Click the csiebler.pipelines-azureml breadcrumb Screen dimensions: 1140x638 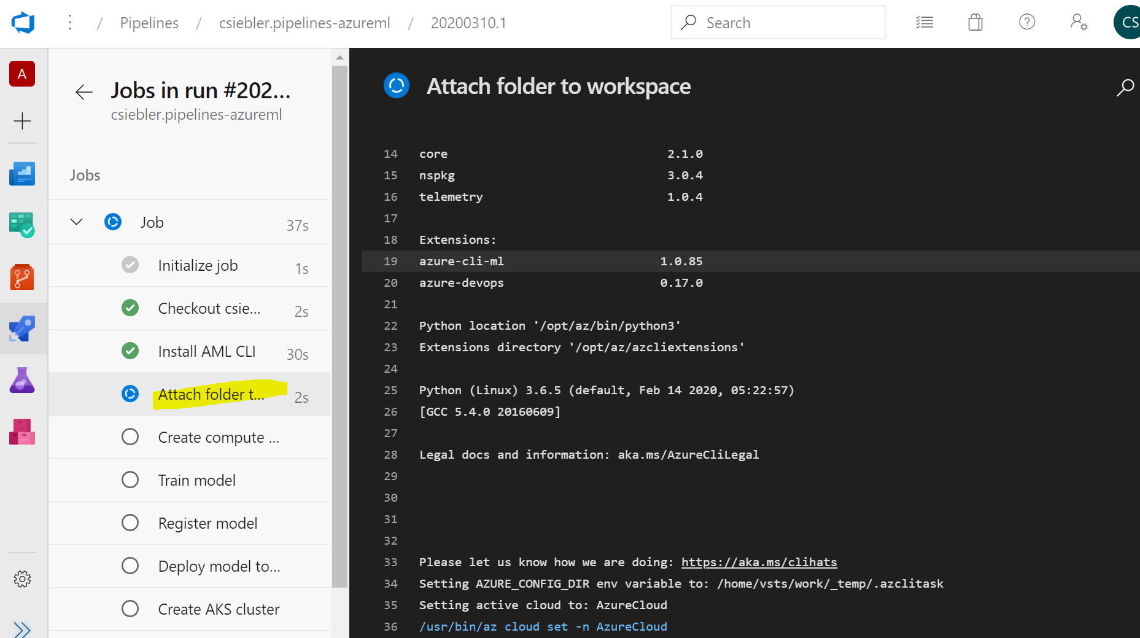point(304,23)
